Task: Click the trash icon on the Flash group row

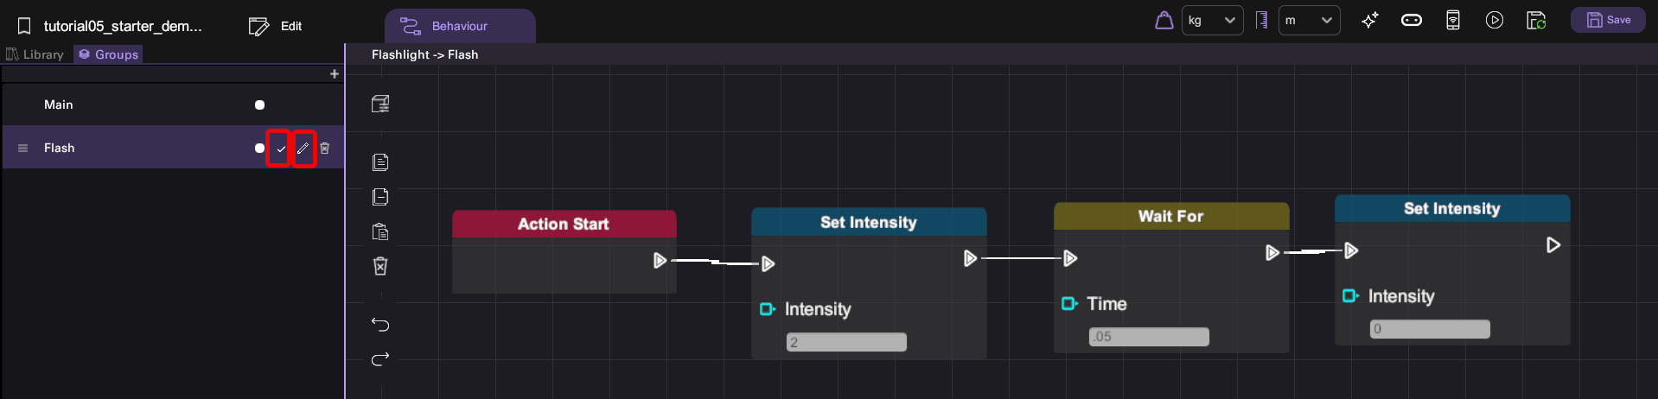Action: point(325,149)
